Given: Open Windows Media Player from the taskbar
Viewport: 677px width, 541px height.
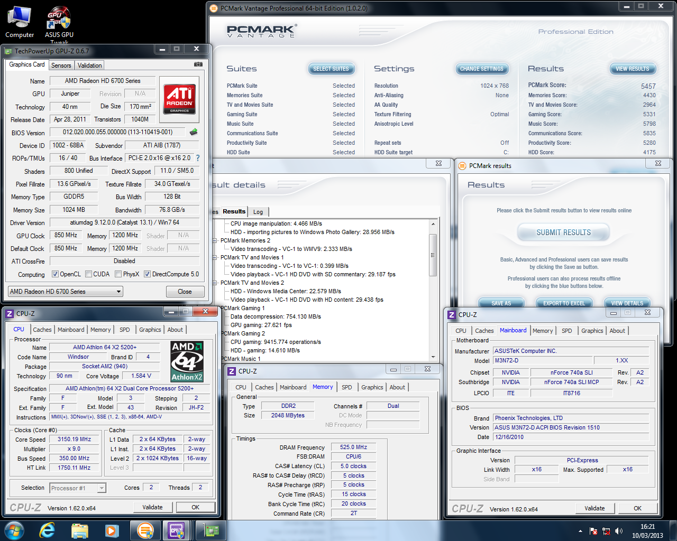Looking at the screenshot, I should pyautogui.click(x=111, y=530).
